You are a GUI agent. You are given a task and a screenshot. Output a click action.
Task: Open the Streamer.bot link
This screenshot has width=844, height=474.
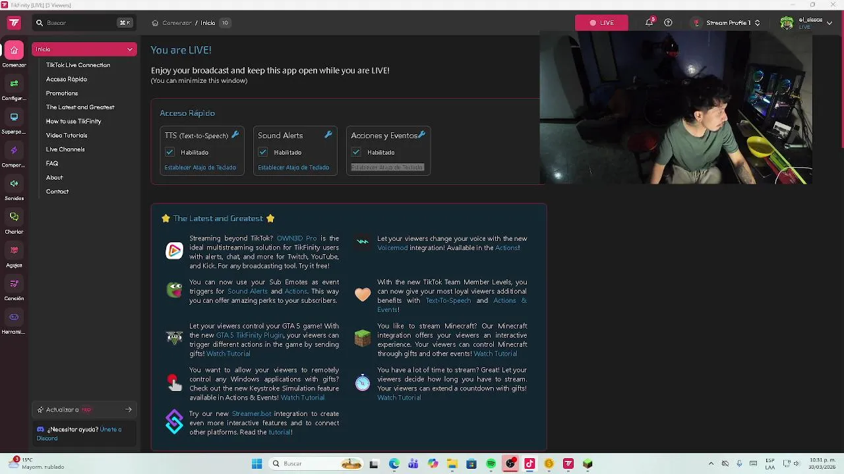coord(251,414)
